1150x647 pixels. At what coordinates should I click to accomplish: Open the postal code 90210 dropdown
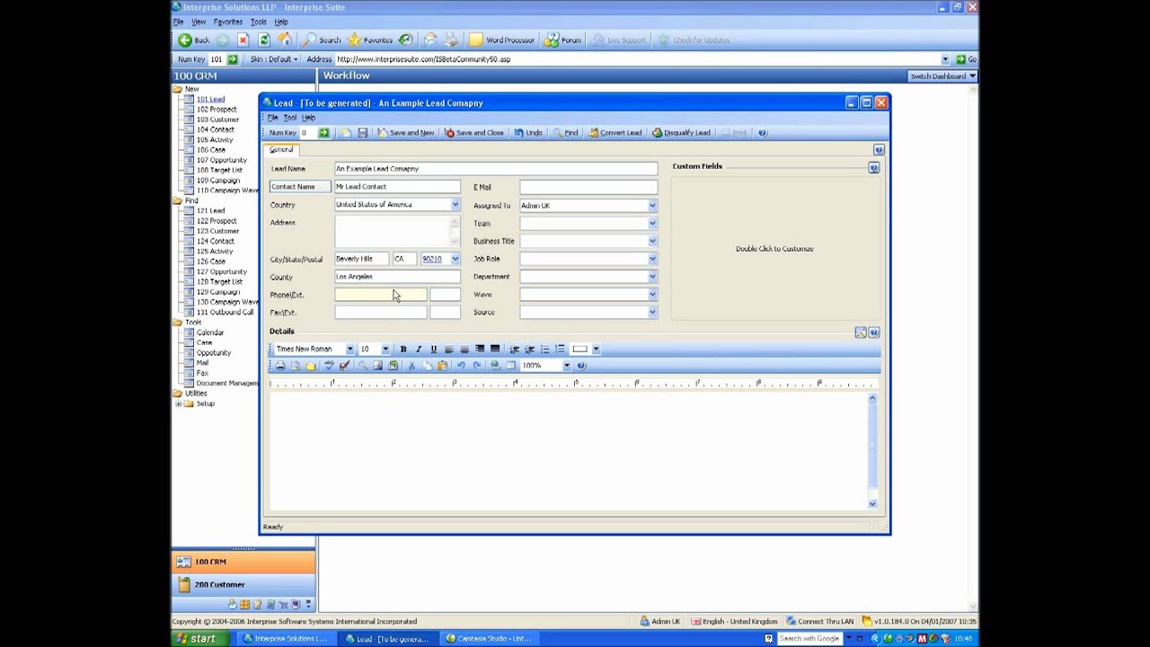click(x=455, y=259)
